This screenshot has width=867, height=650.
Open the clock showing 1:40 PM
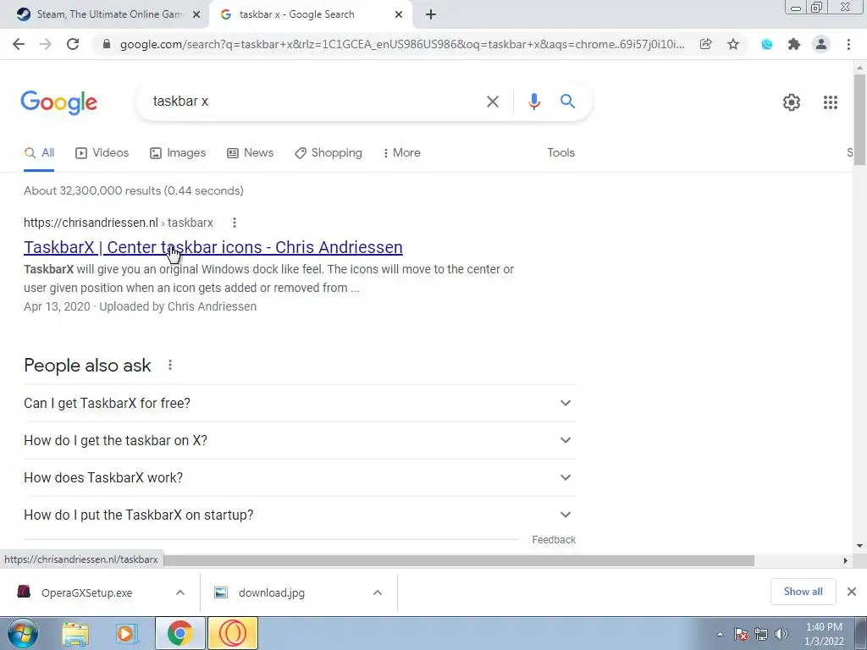[x=824, y=634]
